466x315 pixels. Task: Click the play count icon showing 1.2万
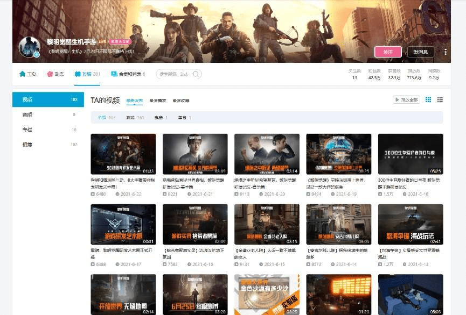[380, 264]
